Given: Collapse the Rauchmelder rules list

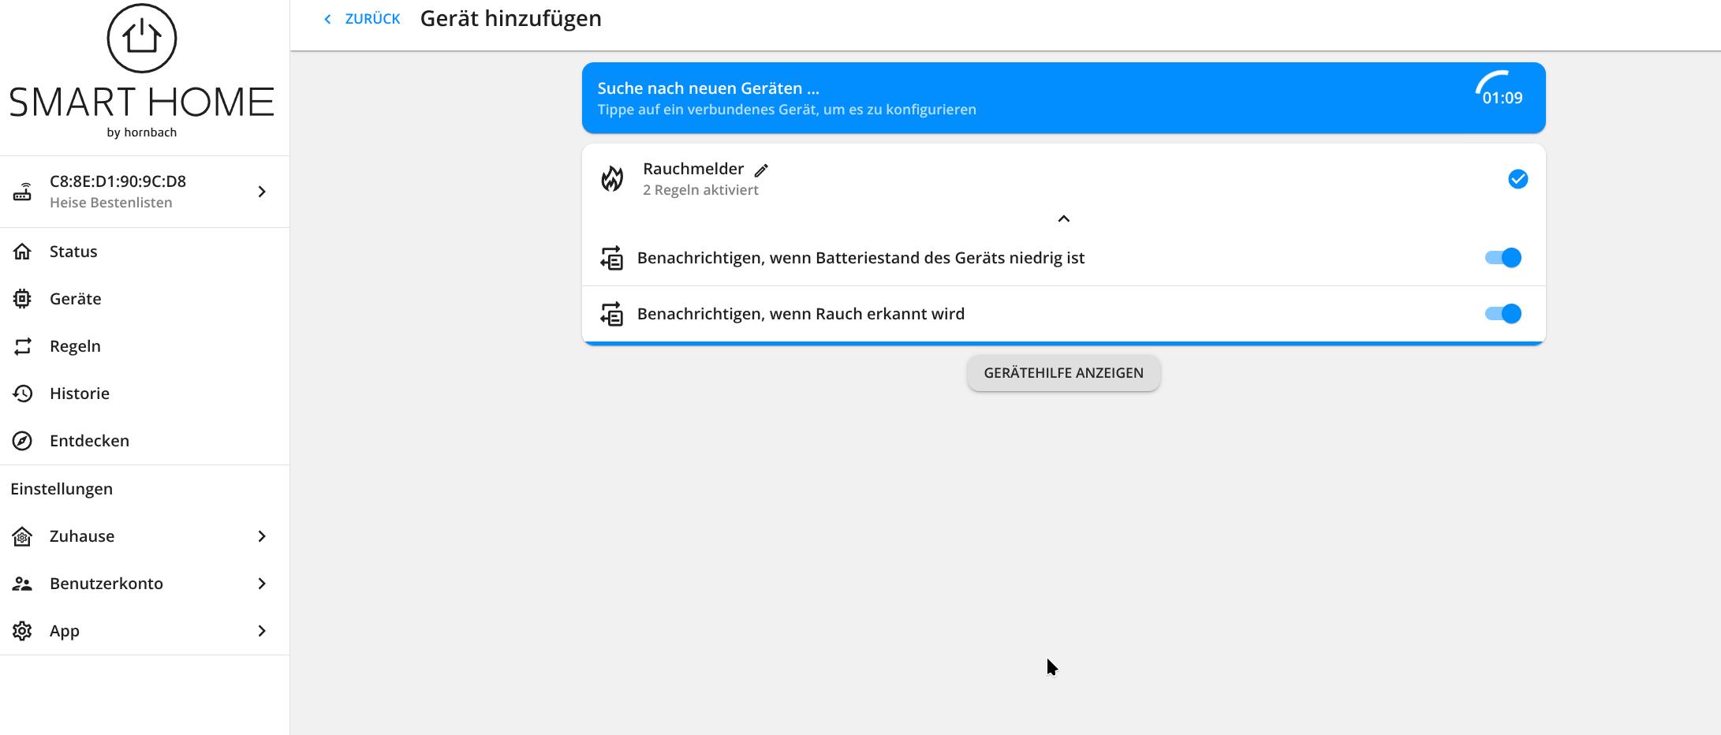Looking at the screenshot, I should click(1063, 218).
